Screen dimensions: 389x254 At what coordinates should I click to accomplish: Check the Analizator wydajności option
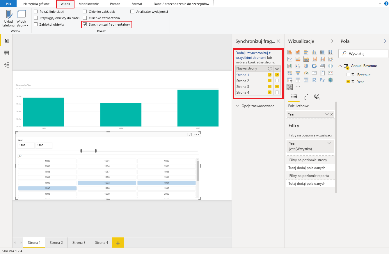(133, 11)
